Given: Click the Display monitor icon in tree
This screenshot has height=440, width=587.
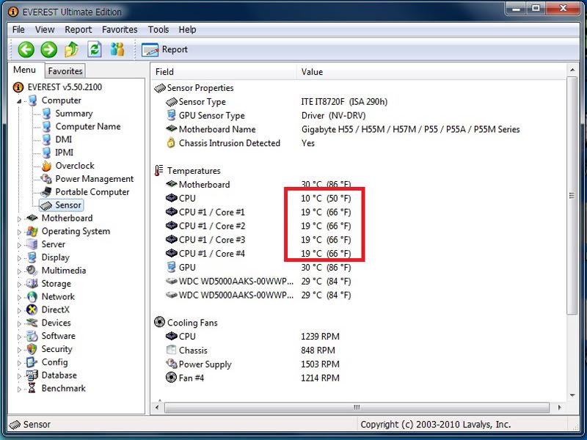Looking at the screenshot, I should point(32,257).
